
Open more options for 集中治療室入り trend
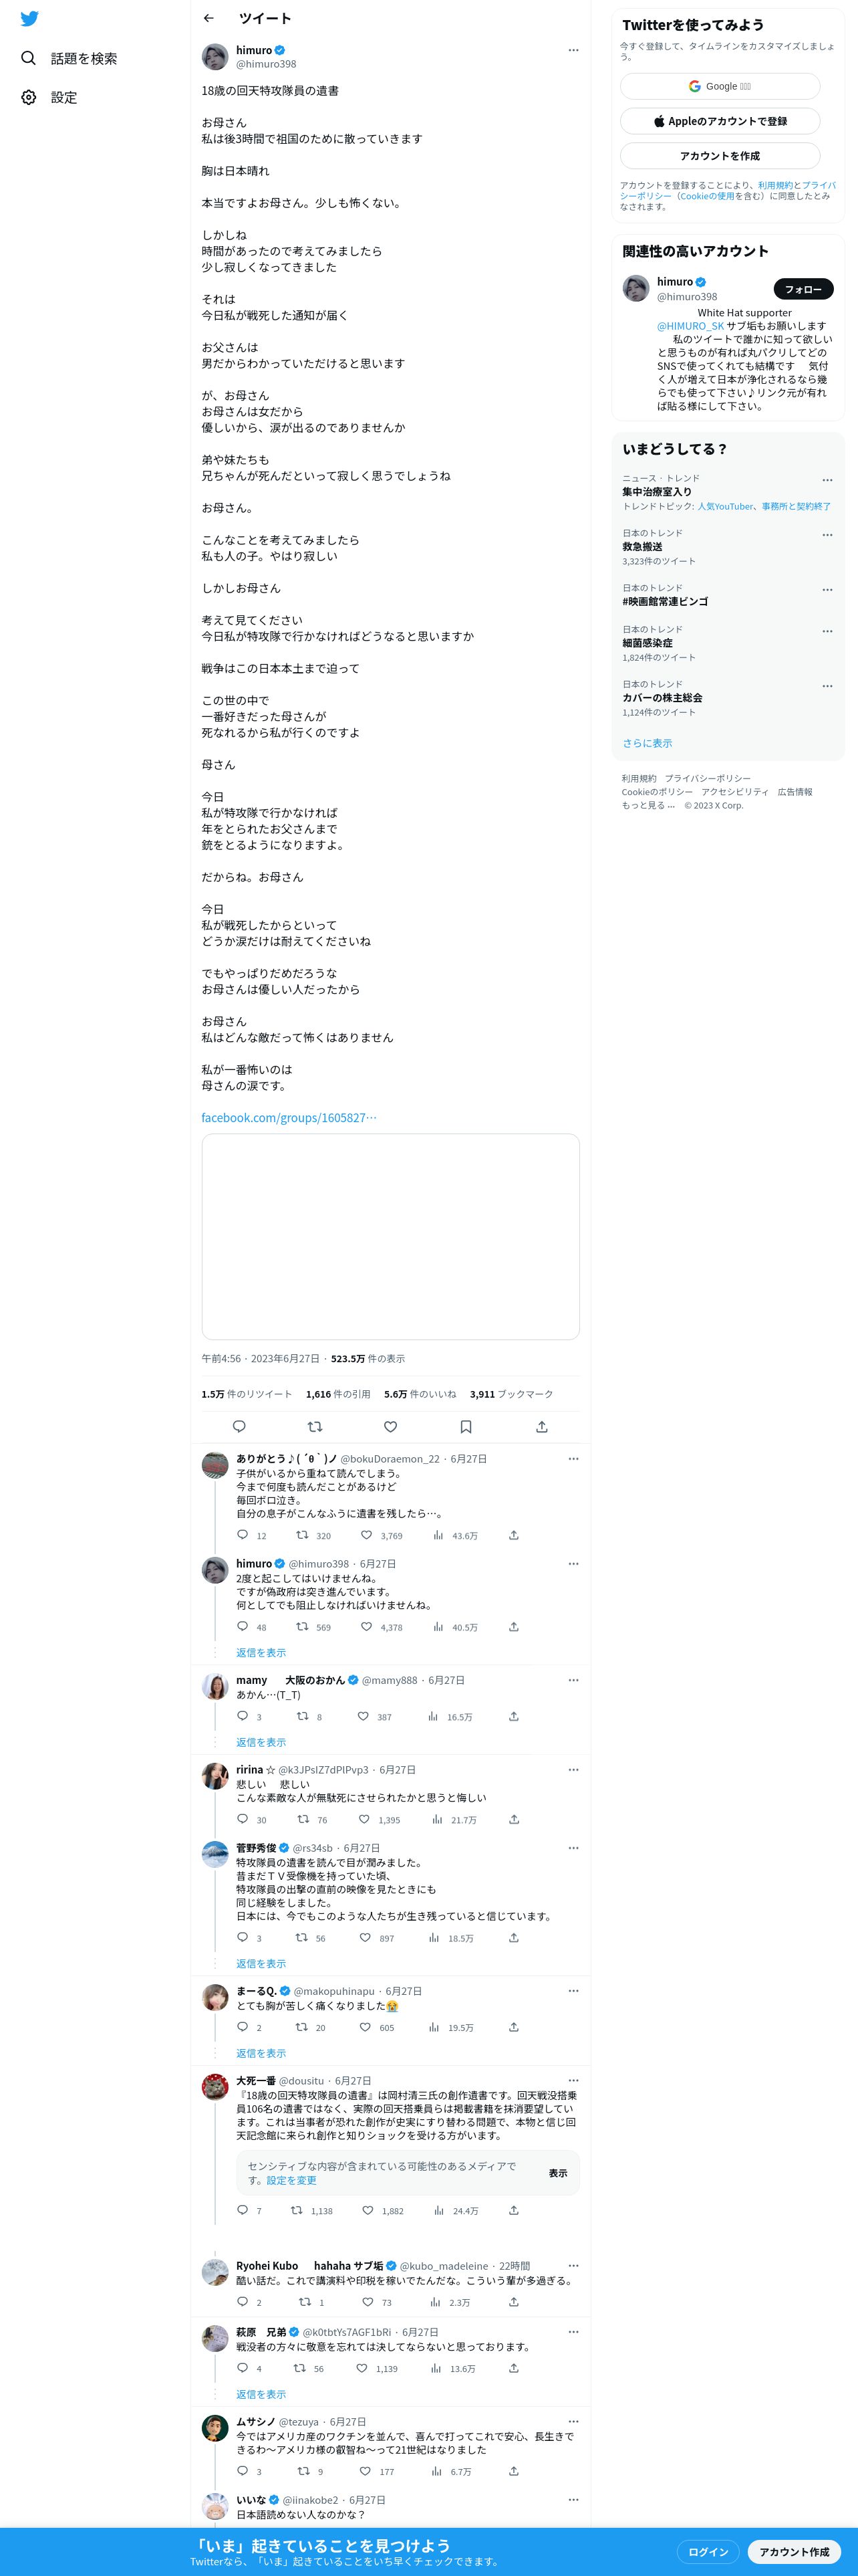(827, 480)
